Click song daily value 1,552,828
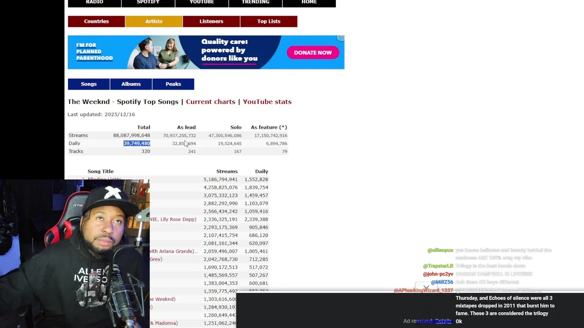The width and height of the screenshot is (584, 328). pyautogui.click(x=256, y=179)
